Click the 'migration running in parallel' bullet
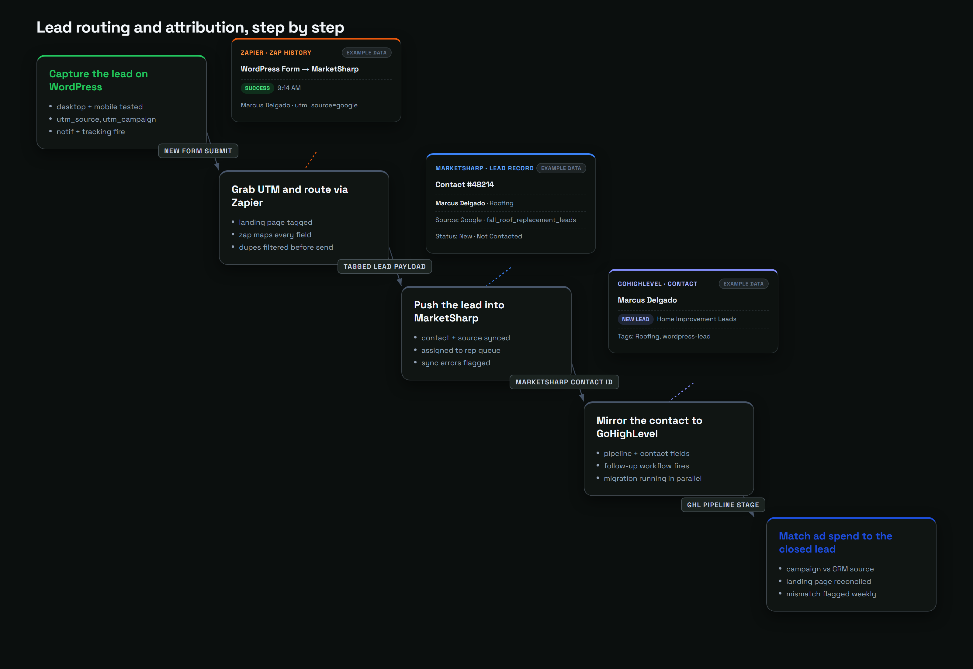The height and width of the screenshot is (669, 973). click(x=653, y=479)
